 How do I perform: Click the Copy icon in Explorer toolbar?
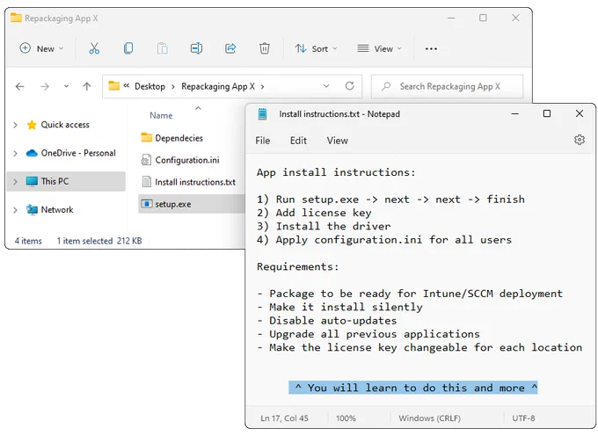(128, 48)
